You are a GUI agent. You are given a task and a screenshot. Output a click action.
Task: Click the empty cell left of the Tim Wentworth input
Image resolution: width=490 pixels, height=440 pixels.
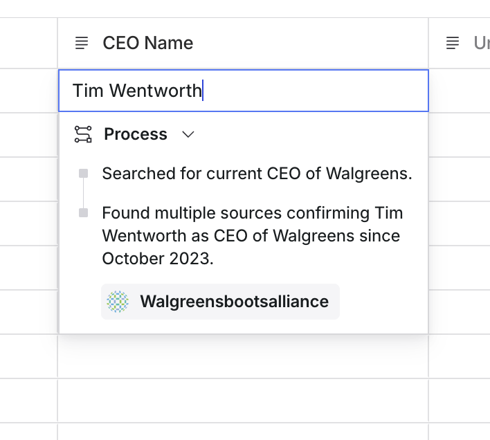[28, 91]
